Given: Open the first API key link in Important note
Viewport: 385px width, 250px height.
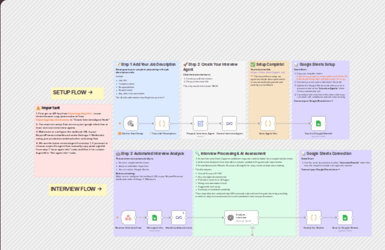Looking at the screenshot, I should point(79,113).
